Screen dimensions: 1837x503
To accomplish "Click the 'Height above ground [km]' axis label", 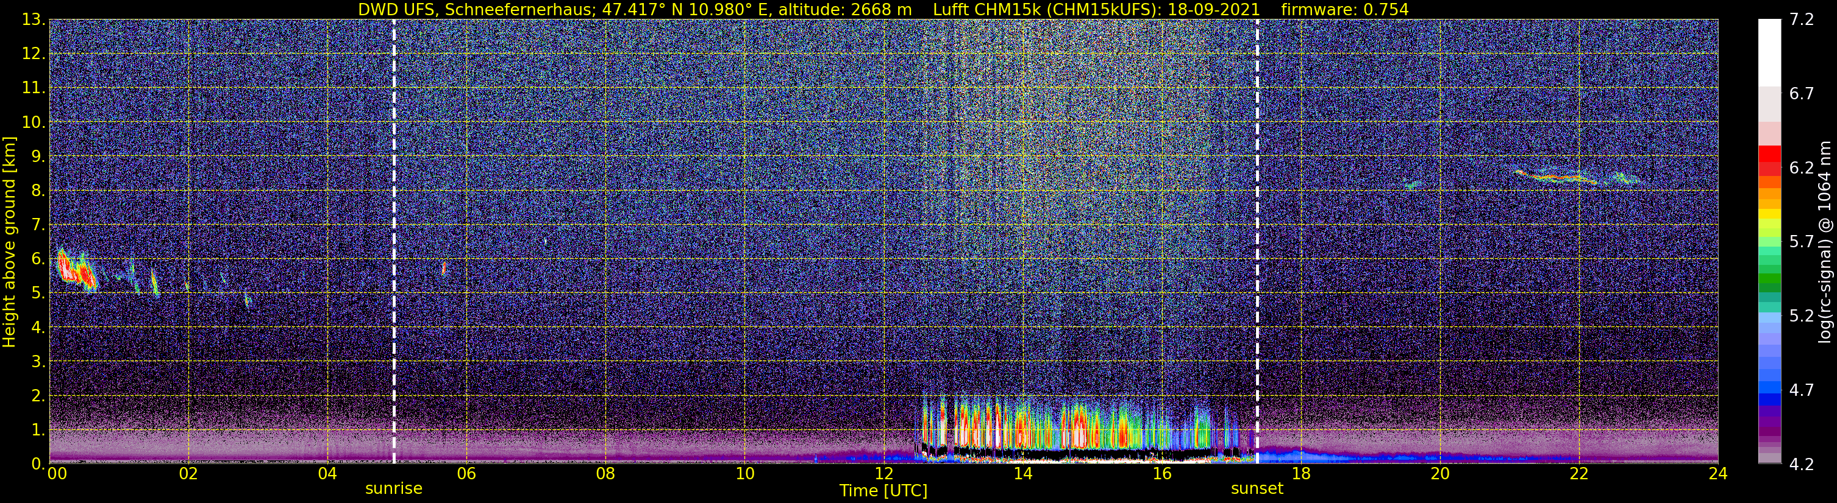I will click(9, 242).
